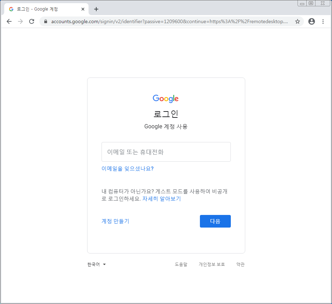Close the Chrome window
The height and width of the screenshot is (304, 332).
coord(323,4)
